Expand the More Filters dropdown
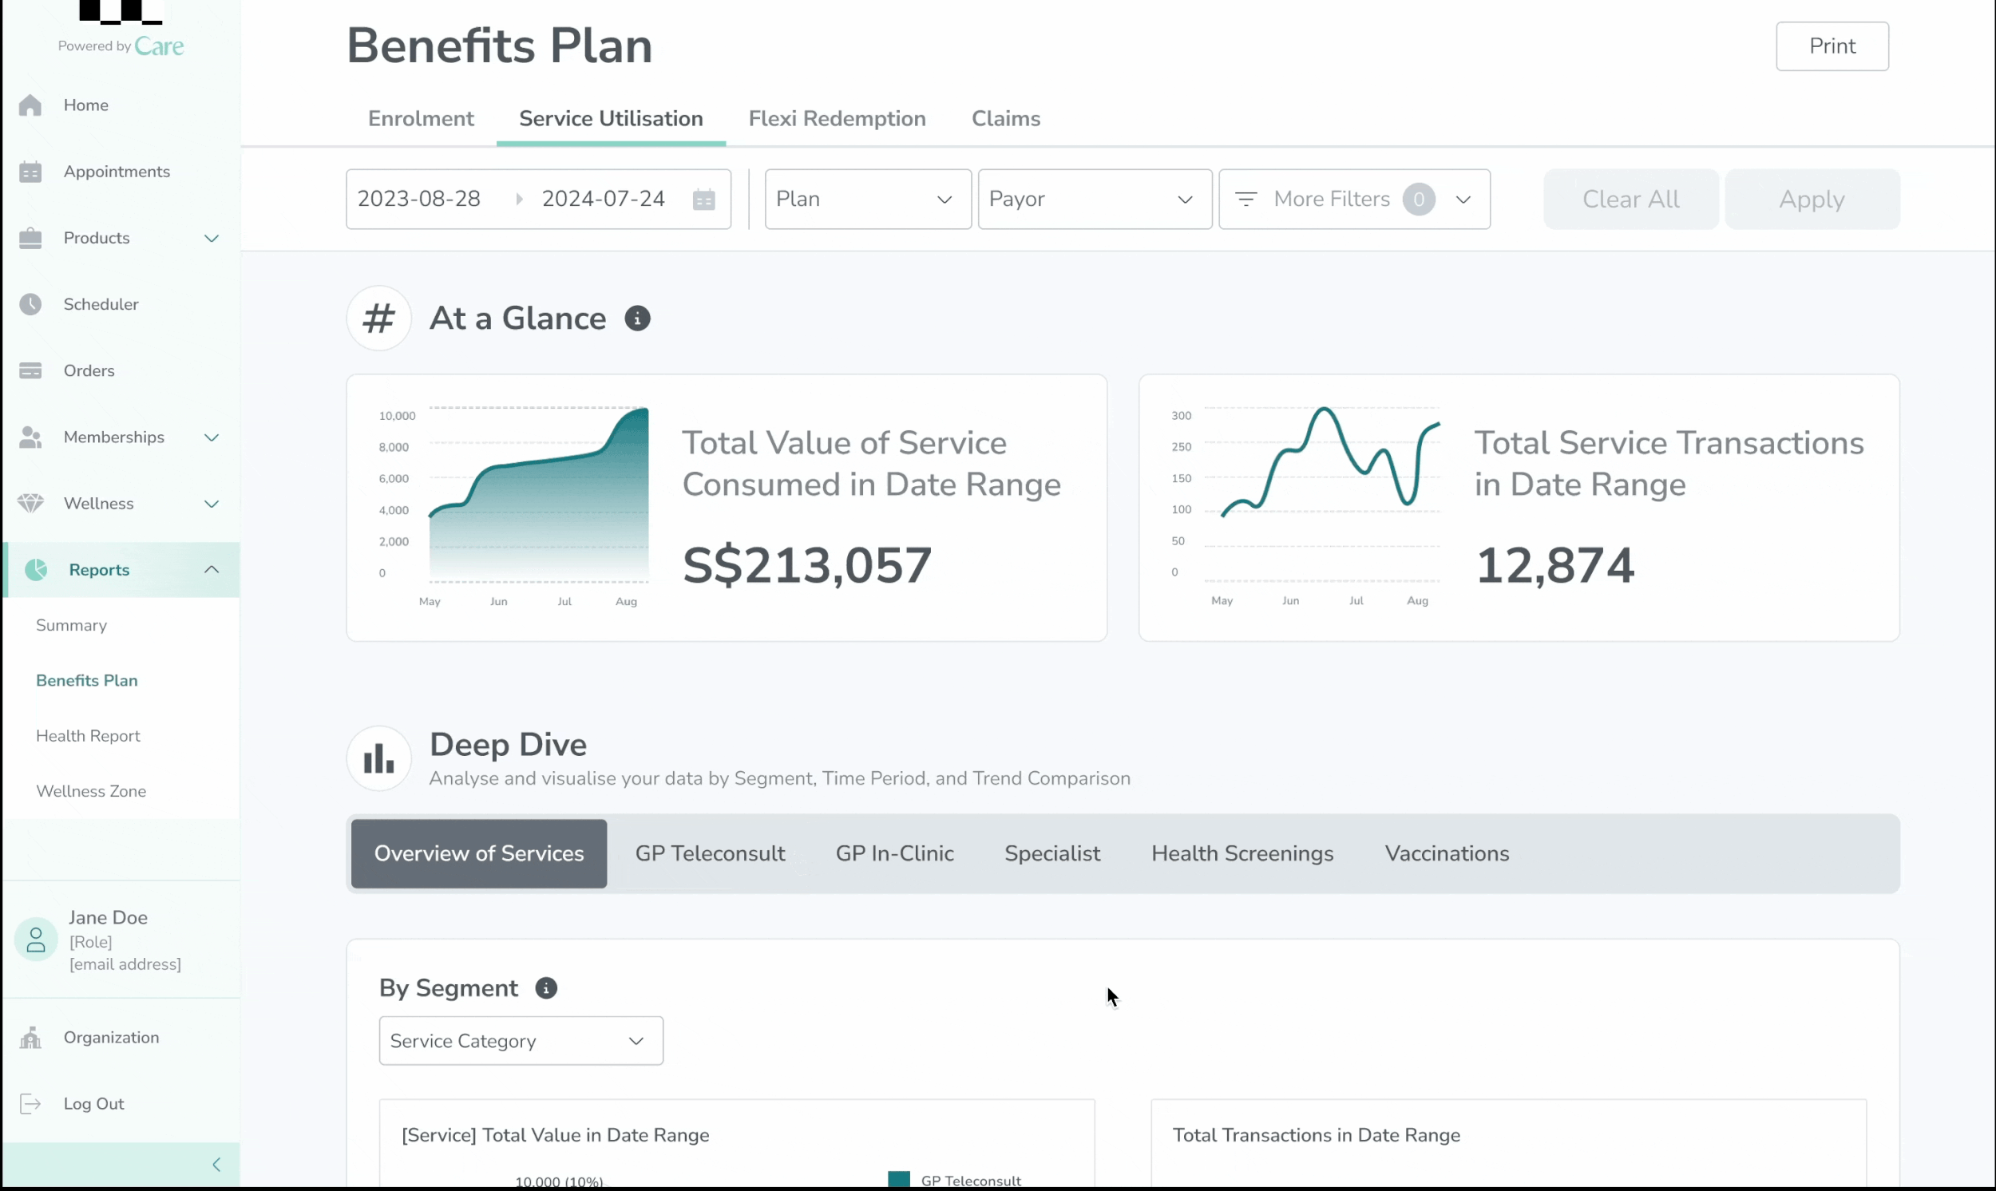The height and width of the screenshot is (1191, 1996). click(1354, 199)
